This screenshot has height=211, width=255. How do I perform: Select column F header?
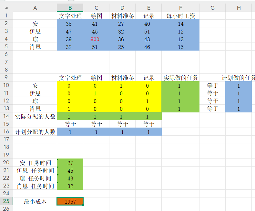click(x=180, y=8)
